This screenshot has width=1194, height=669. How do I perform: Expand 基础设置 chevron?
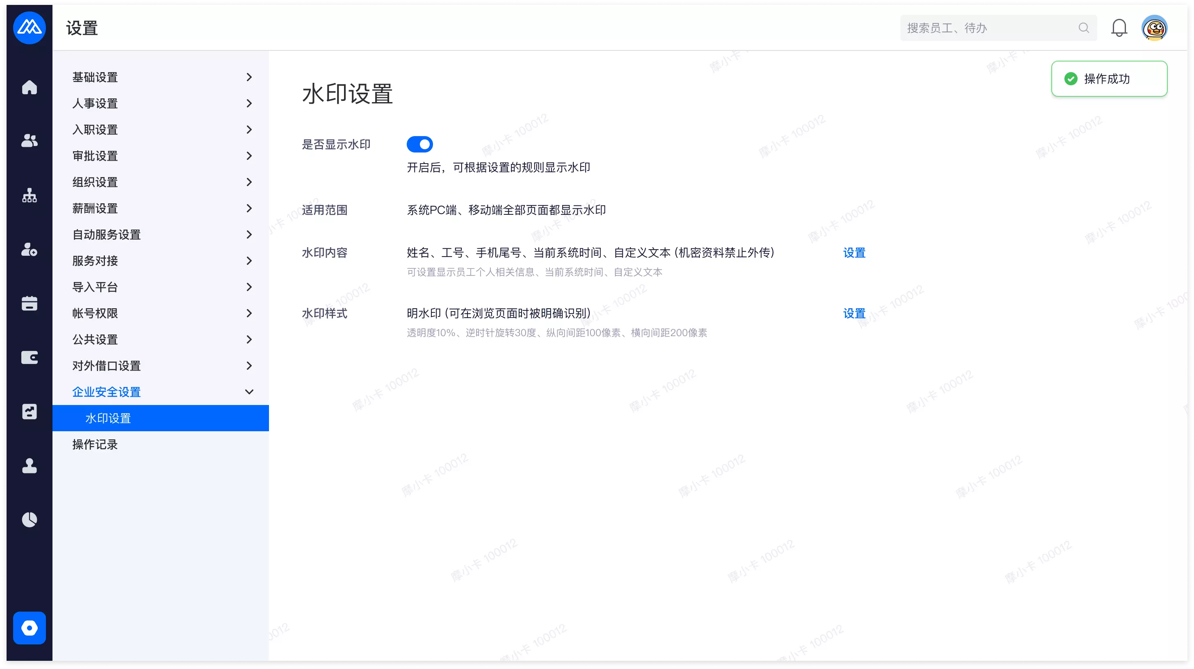coord(249,77)
